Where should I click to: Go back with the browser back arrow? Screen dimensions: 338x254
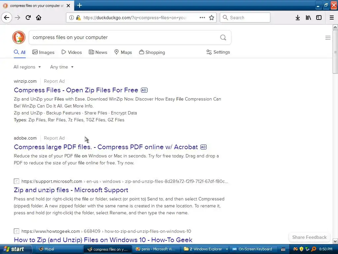tap(7, 18)
